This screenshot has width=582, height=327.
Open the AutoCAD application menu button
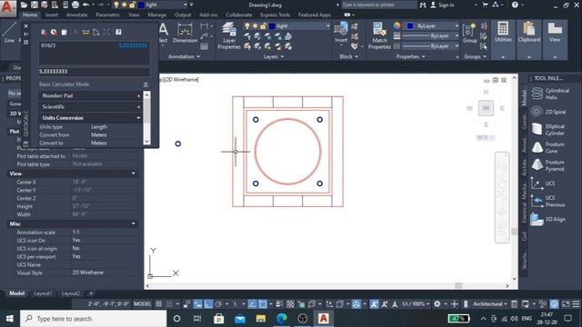pos(8,9)
